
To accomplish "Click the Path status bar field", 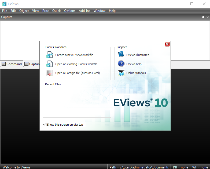I will pyautogui.click(x=139, y=167).
